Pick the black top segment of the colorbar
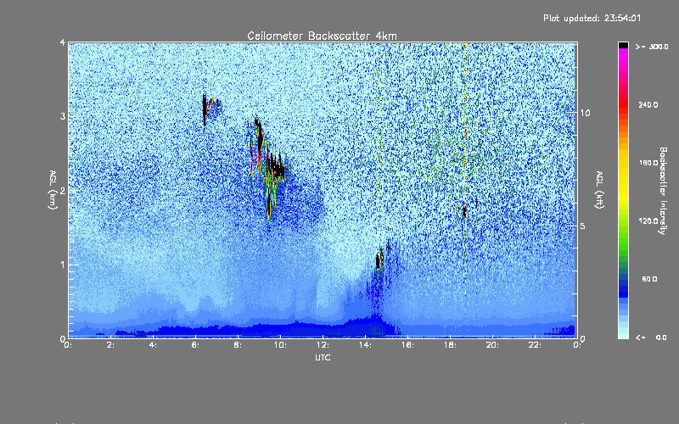The height and width of the screenshot is (424, 679). 623,45
